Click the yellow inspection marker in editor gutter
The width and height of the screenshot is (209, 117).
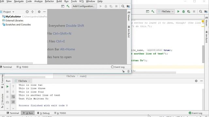[x=203, y=21]
